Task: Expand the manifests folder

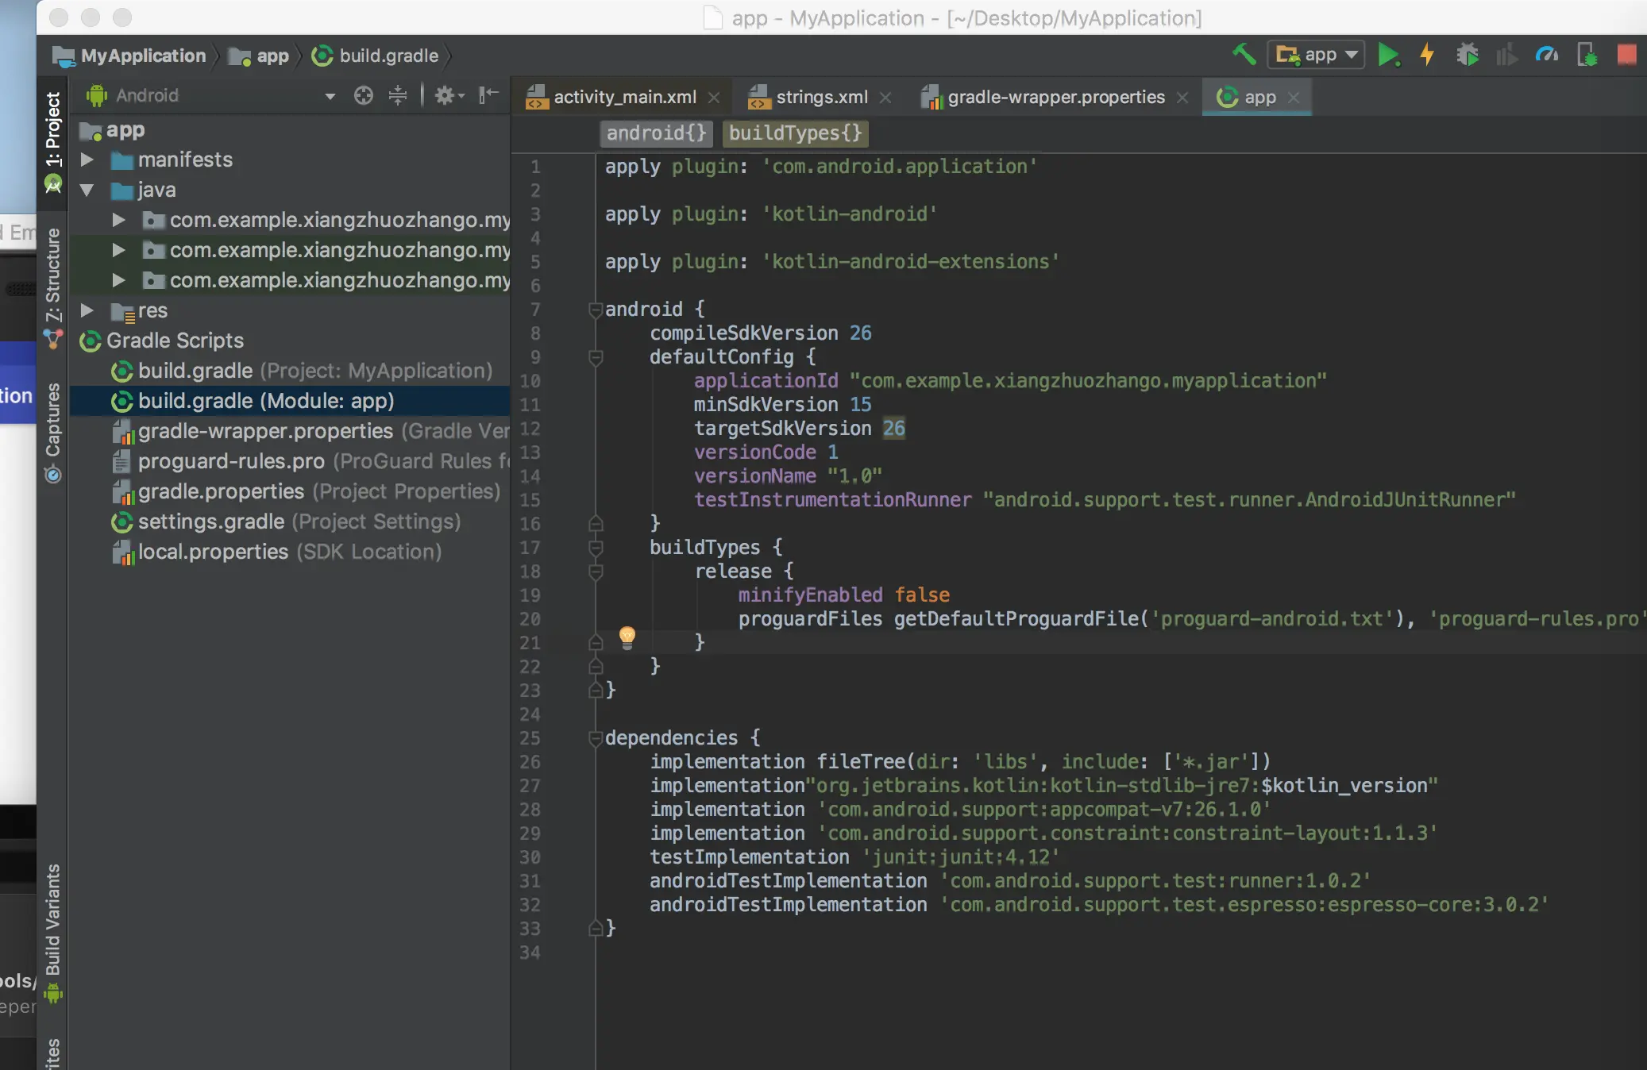Action: click(x=87, y=160)
